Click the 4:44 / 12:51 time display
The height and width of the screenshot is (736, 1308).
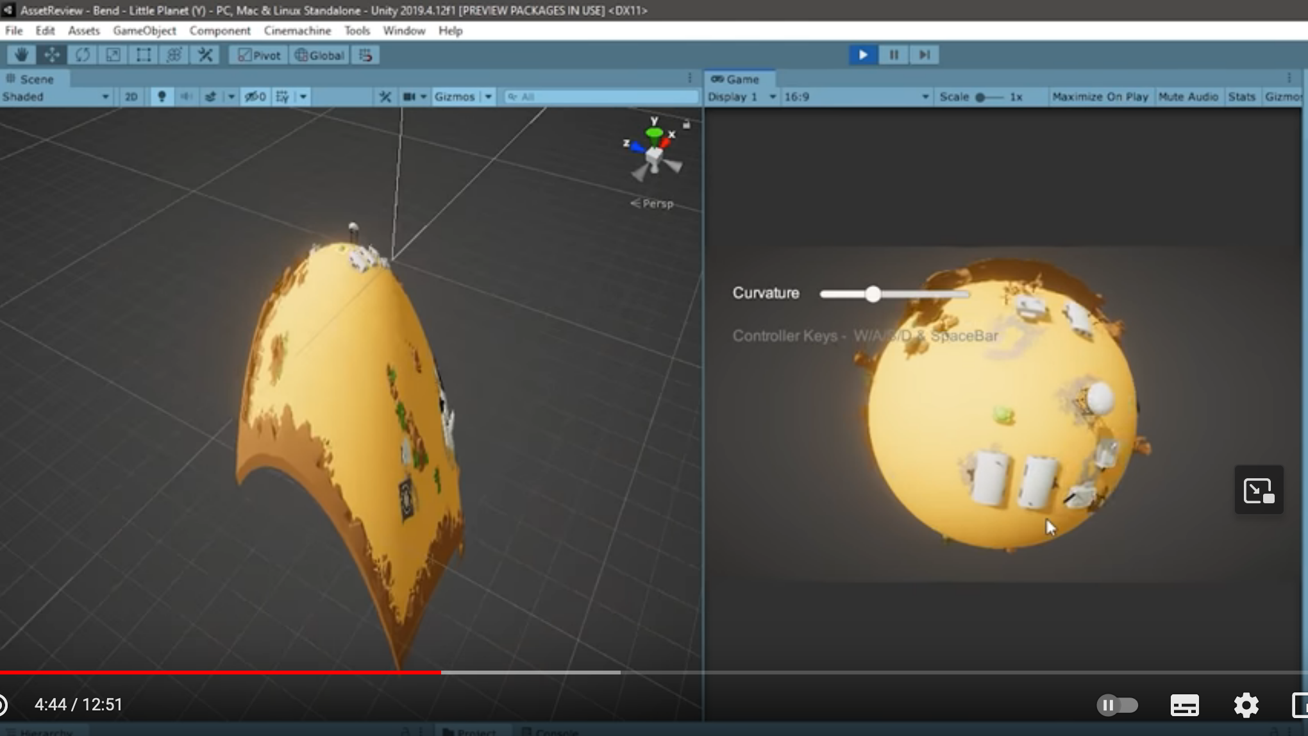pos(78,705)
